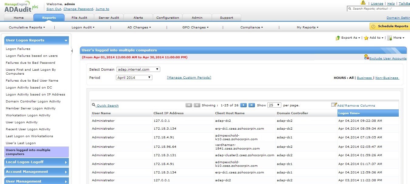Screen dimensions: 410x184
Task: Click the Apr 04,2014 09:22:38 AM cell
Action: (x=360, y=121)
